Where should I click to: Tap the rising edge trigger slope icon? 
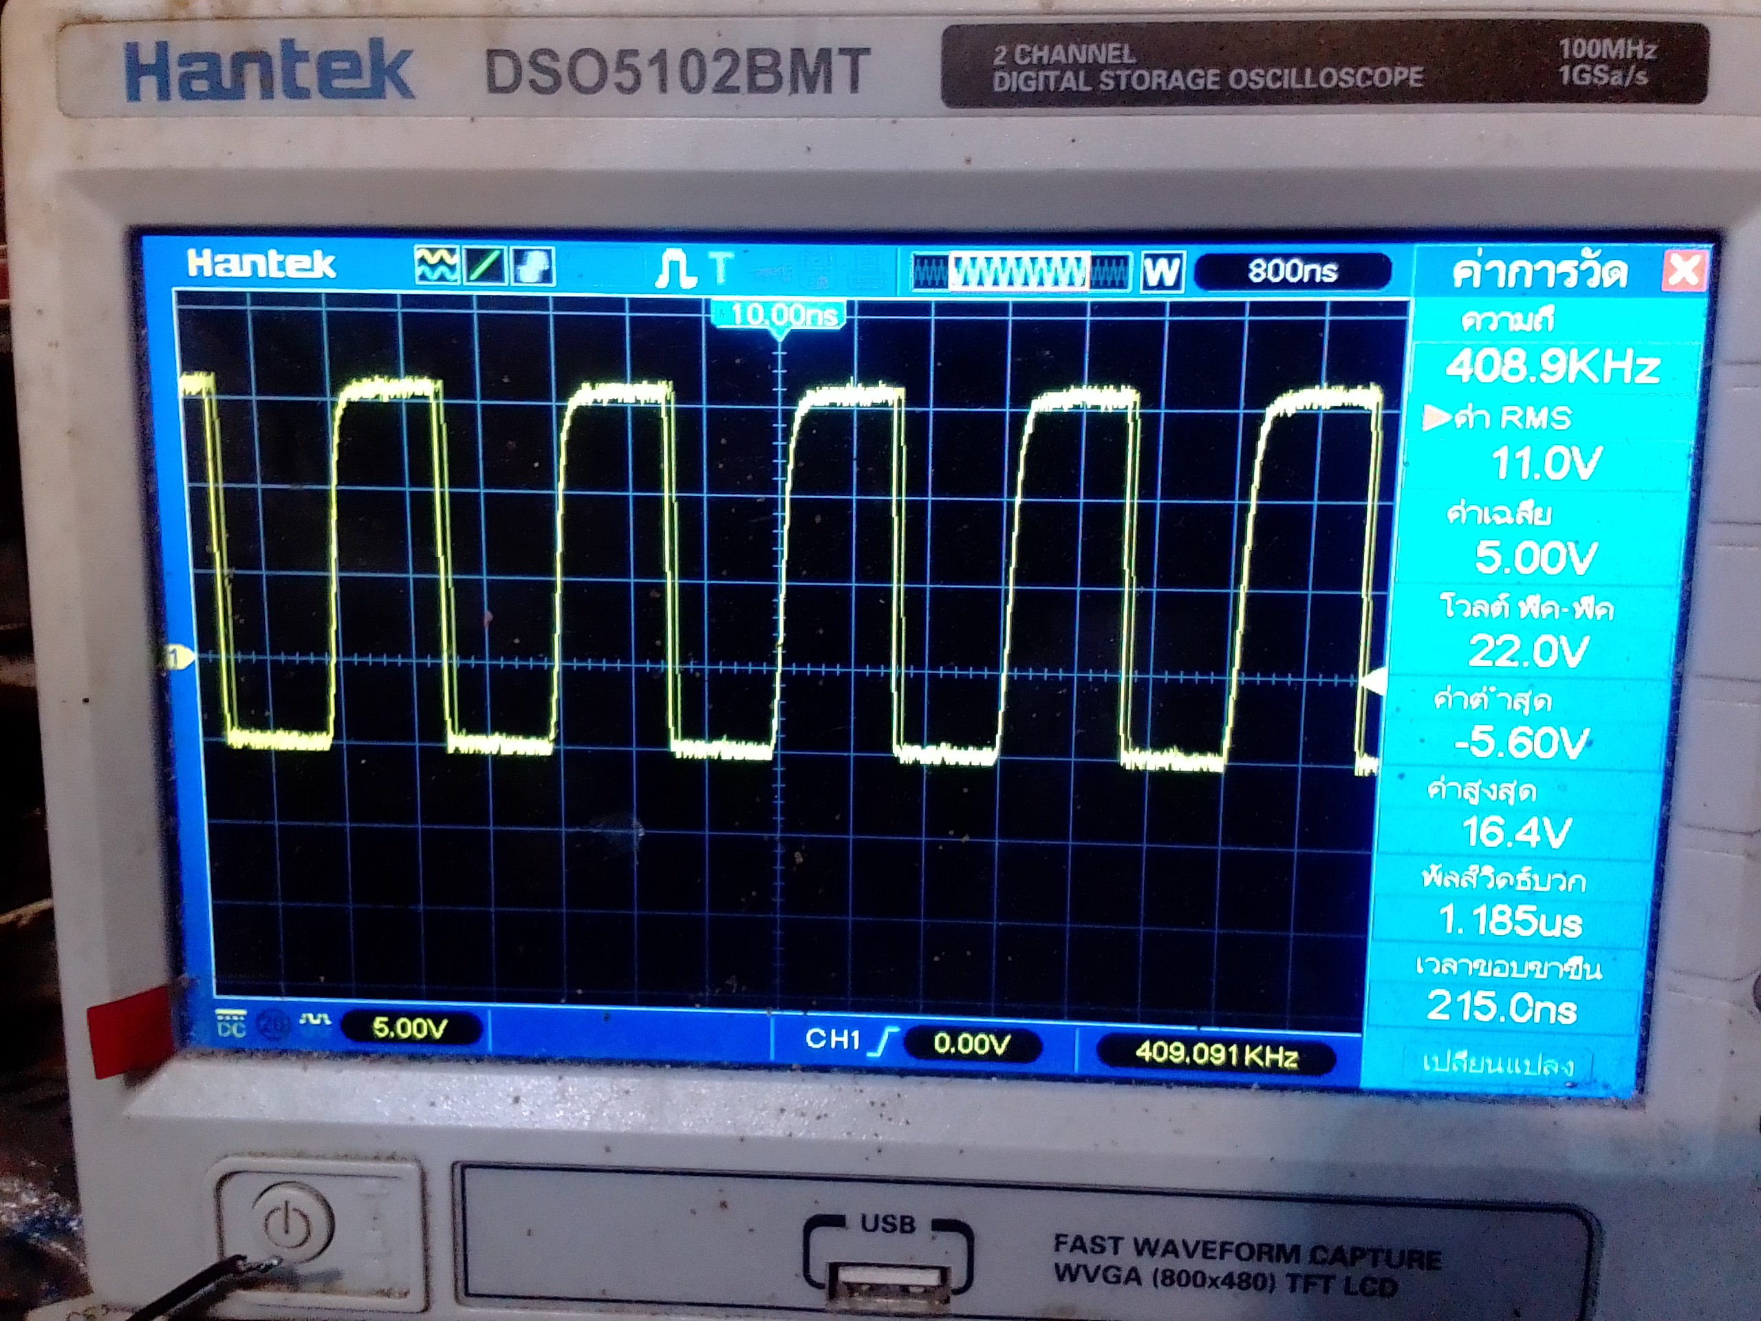coord(882,1042)
